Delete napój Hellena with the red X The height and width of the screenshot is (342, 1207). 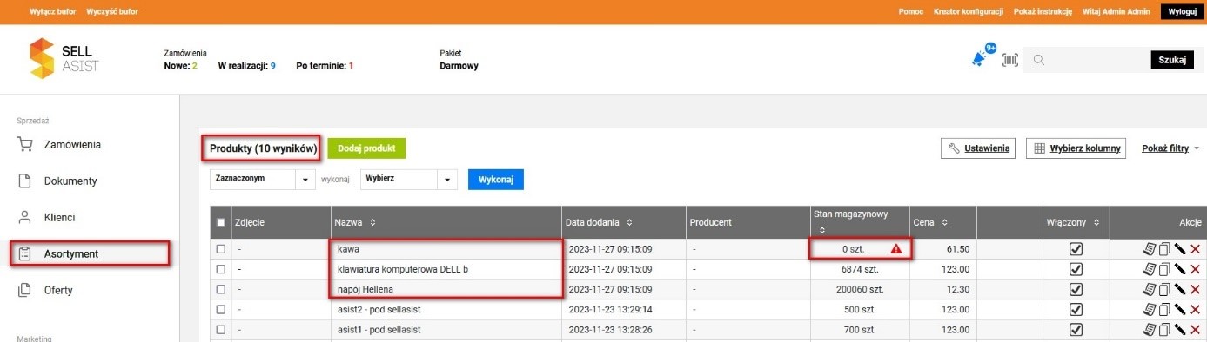click(1195, 289)
